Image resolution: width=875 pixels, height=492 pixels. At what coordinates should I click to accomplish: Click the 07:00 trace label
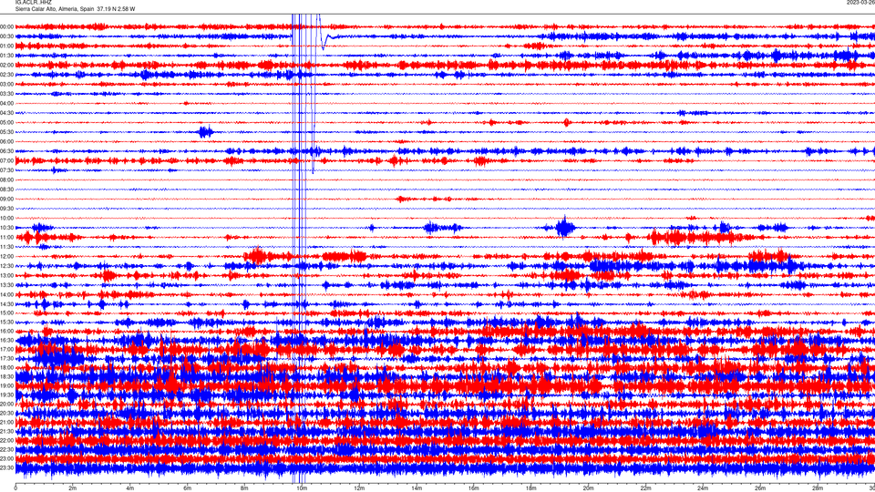[x=6, y=160]
